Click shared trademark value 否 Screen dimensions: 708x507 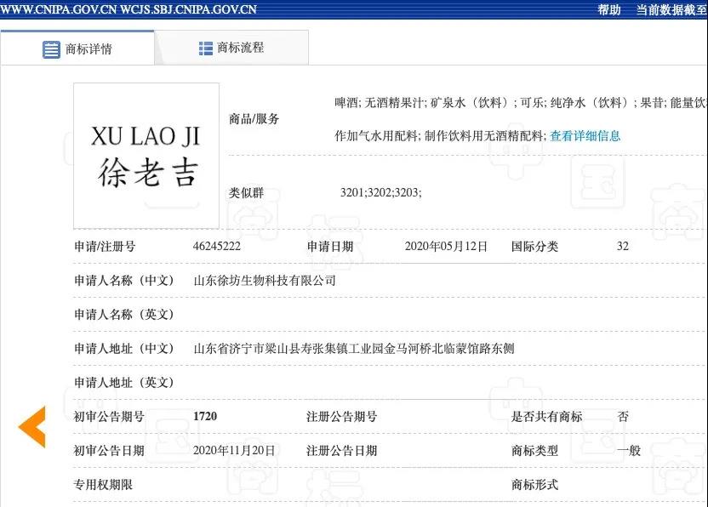[x=623, y=416]
